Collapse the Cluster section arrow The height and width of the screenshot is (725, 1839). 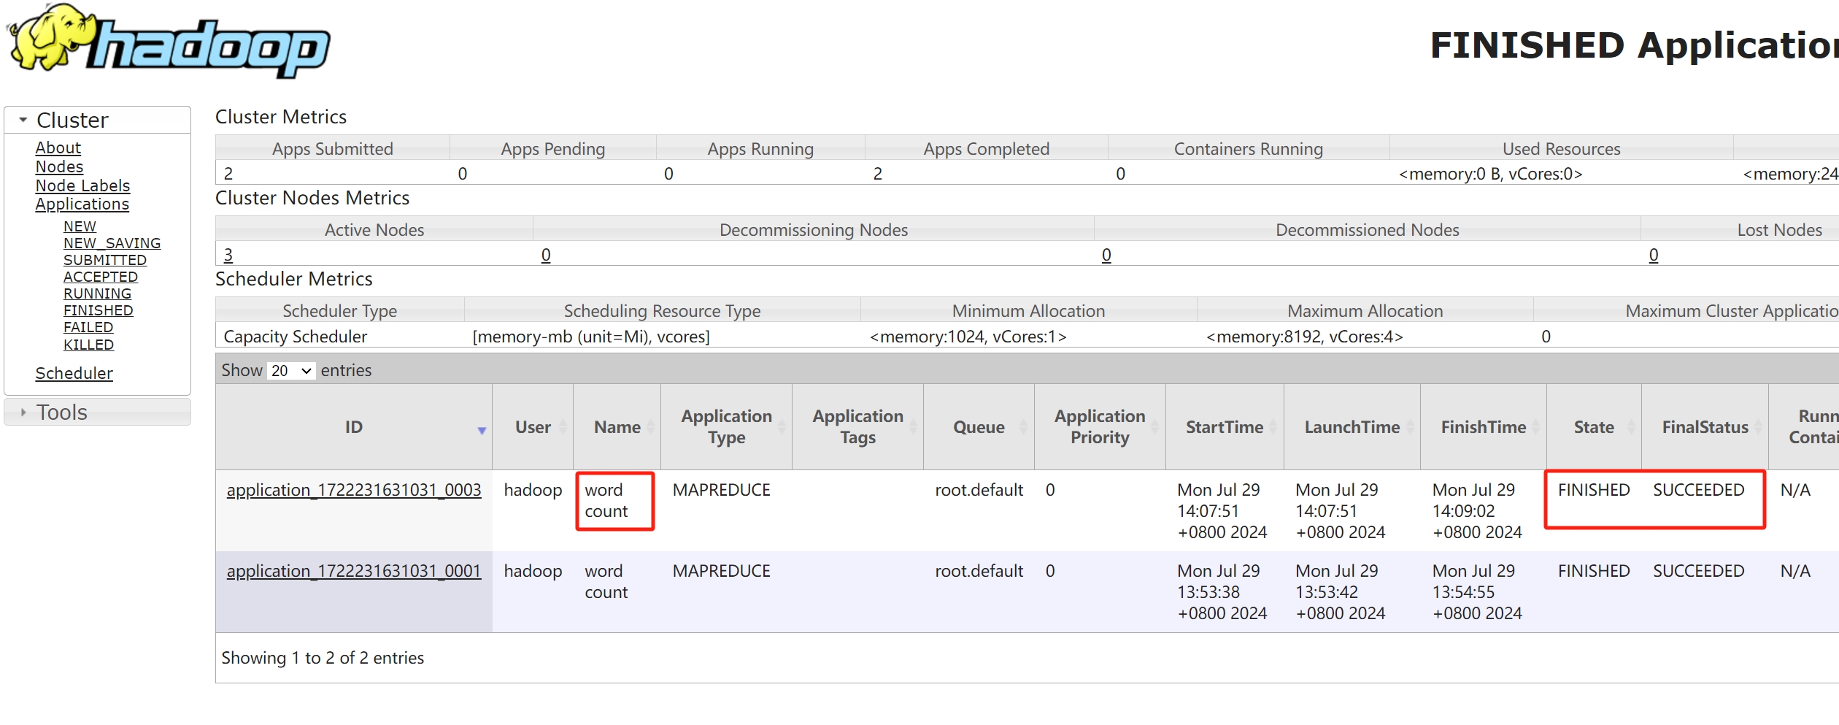(23, 120)
